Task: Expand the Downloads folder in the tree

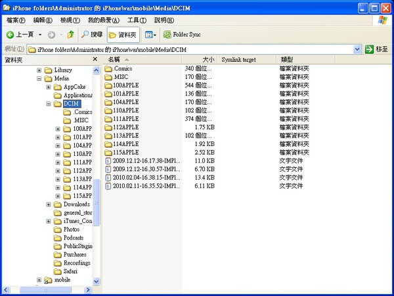Action: 49,205
